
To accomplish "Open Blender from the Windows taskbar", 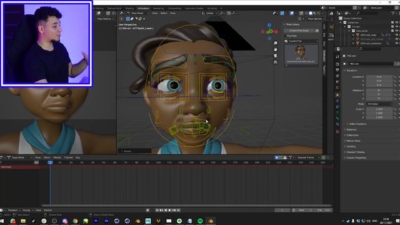I will click(211, 221).
